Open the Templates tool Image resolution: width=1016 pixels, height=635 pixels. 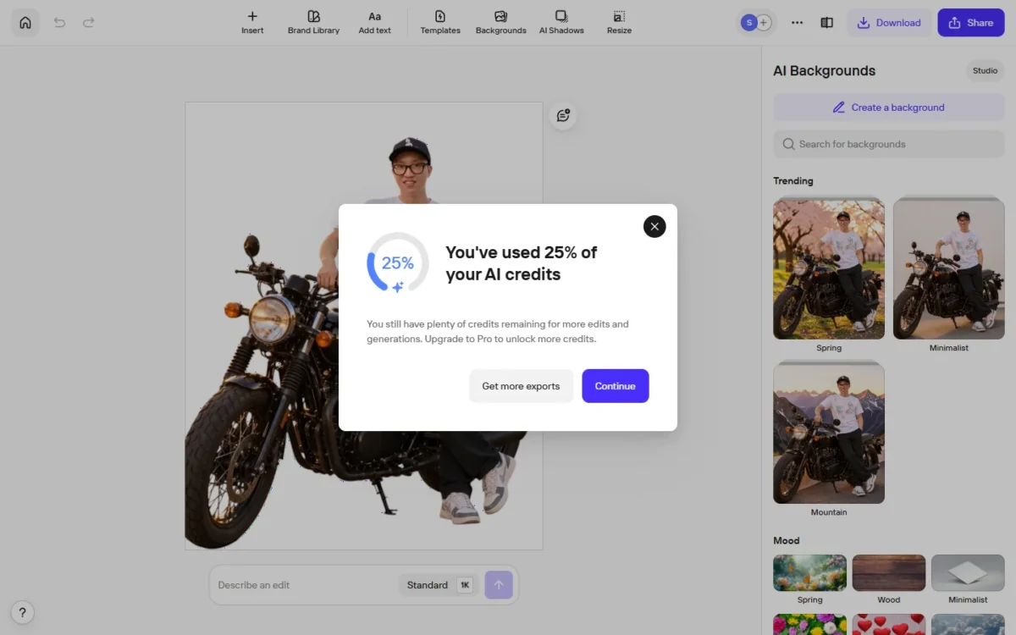coord(440,23)
